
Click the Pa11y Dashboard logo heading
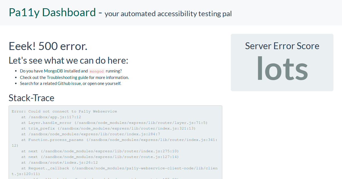click(x=52, y=12)
